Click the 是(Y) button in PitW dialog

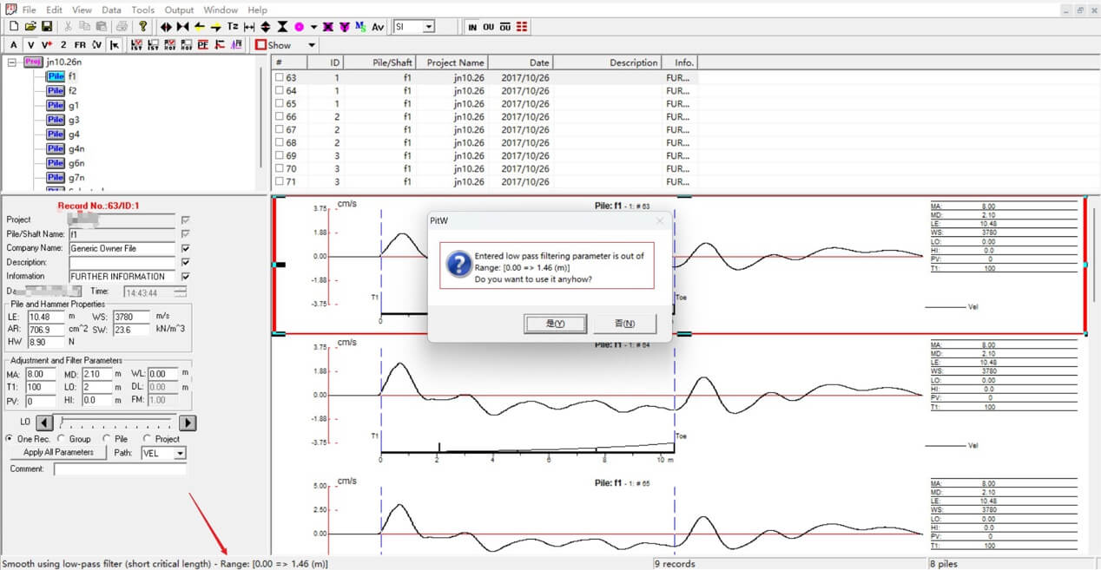point(556,324)
